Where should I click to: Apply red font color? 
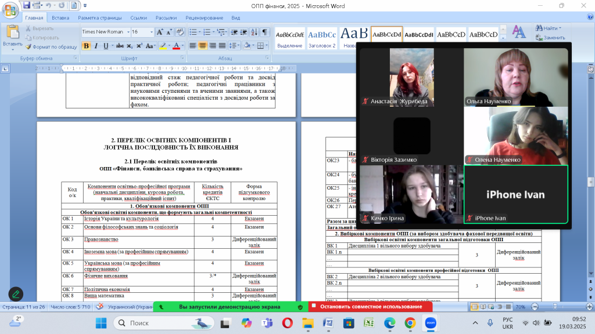(x=177, y=46)
